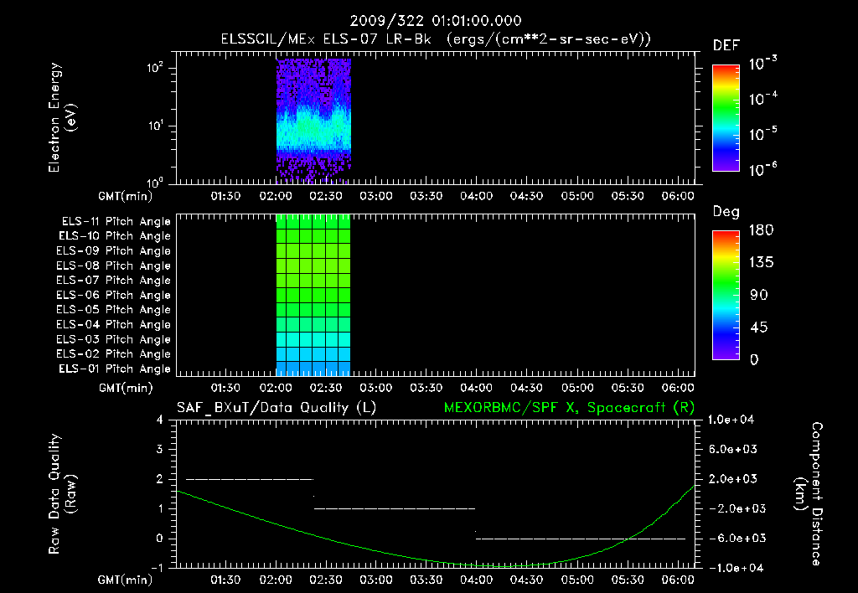Click the pitch angle color grid

point(313,295)
